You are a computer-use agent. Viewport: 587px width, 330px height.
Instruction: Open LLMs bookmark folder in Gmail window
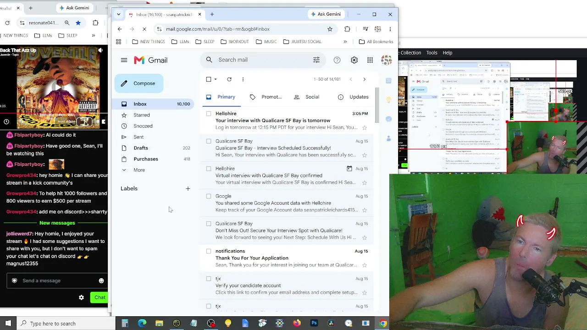(180, 42)
